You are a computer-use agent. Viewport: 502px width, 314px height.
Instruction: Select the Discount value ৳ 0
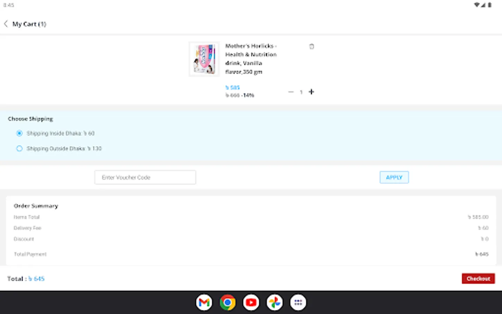pos(485,239)
